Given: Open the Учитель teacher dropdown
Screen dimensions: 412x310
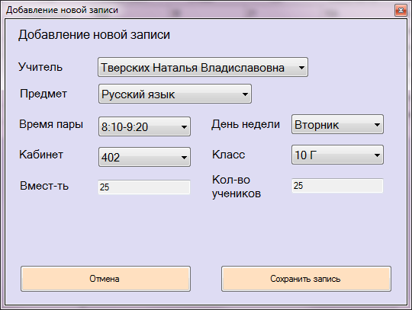Looking at the screenshot, I should point(203,67).
